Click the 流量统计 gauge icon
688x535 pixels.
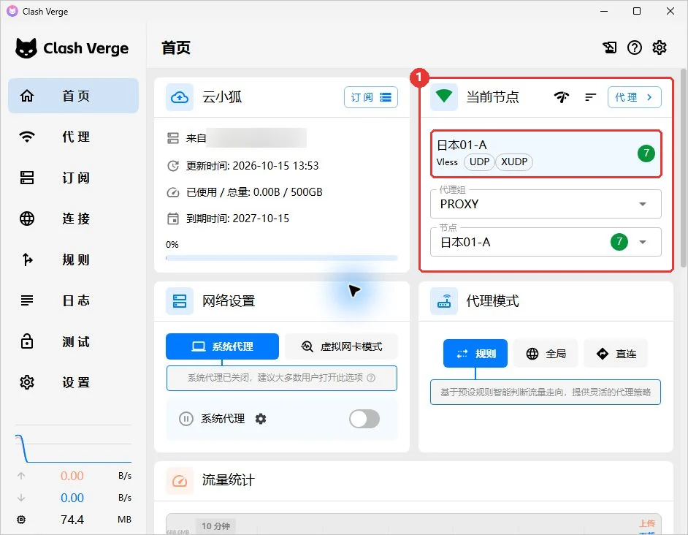(180, 481)
